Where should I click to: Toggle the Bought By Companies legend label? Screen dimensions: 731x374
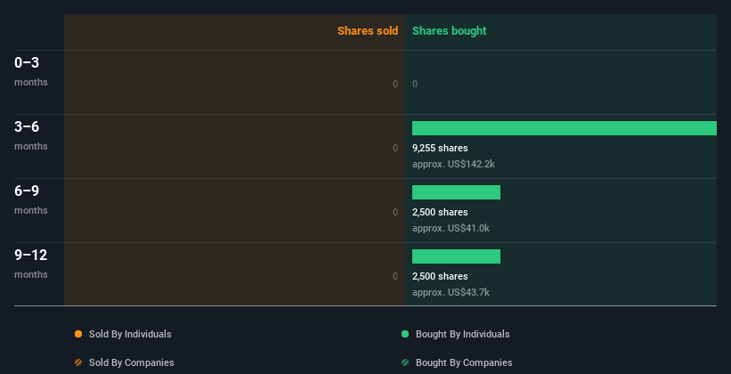(x=464, y=362)
